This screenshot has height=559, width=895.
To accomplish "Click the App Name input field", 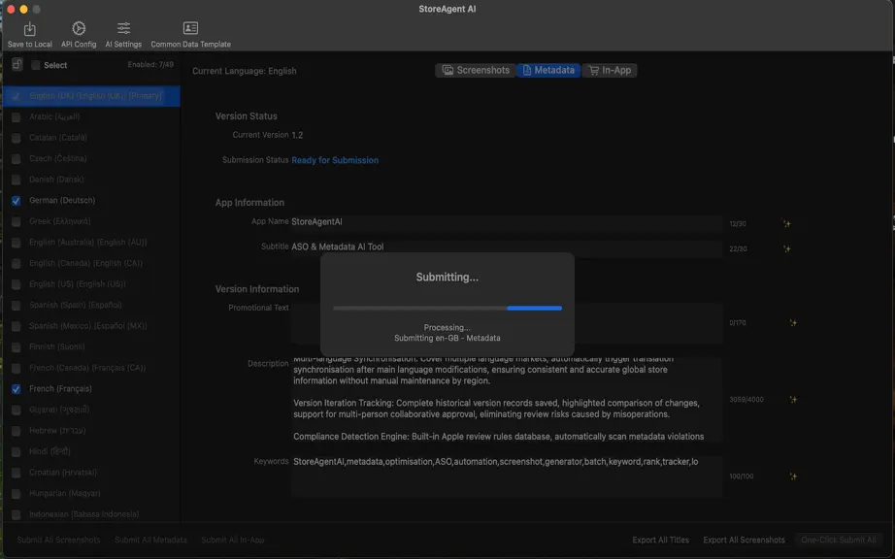I will [x=507, y=222].
